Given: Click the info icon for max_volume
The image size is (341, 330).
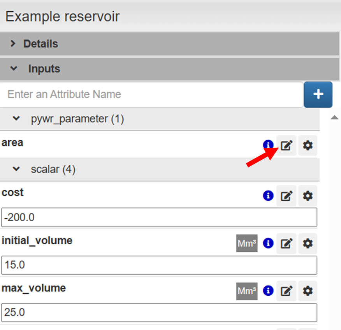Looking at the screenshot, I should point(268,291).
